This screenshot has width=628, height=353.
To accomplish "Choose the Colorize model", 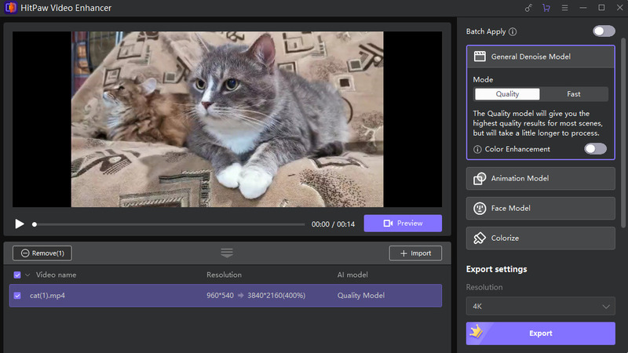I will point(540,238).
